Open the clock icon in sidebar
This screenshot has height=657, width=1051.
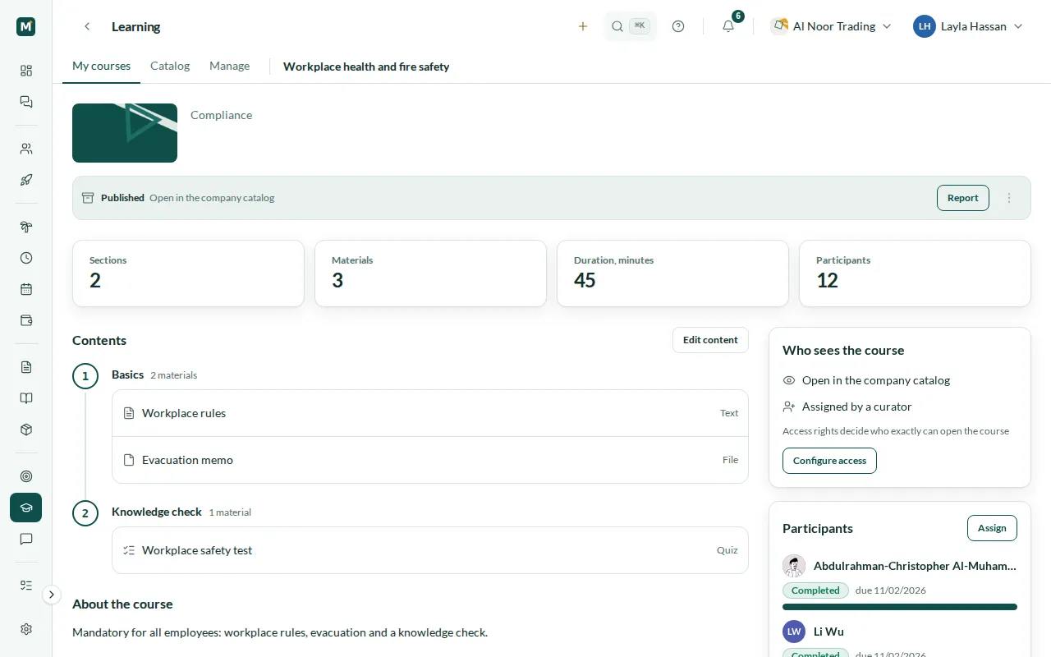[x=26, y=258]
